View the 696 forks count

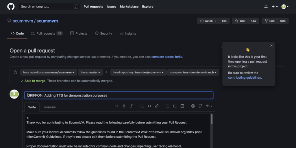point(283,21)
